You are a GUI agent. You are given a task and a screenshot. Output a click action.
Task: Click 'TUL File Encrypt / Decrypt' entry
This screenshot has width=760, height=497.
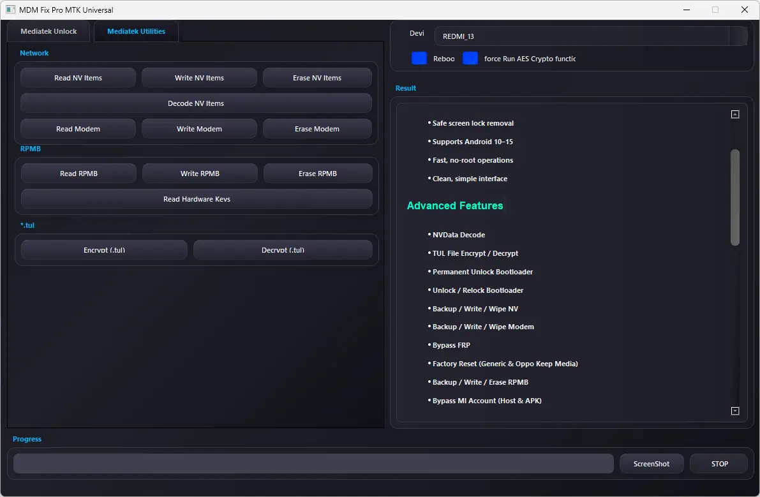click(475, 253)
